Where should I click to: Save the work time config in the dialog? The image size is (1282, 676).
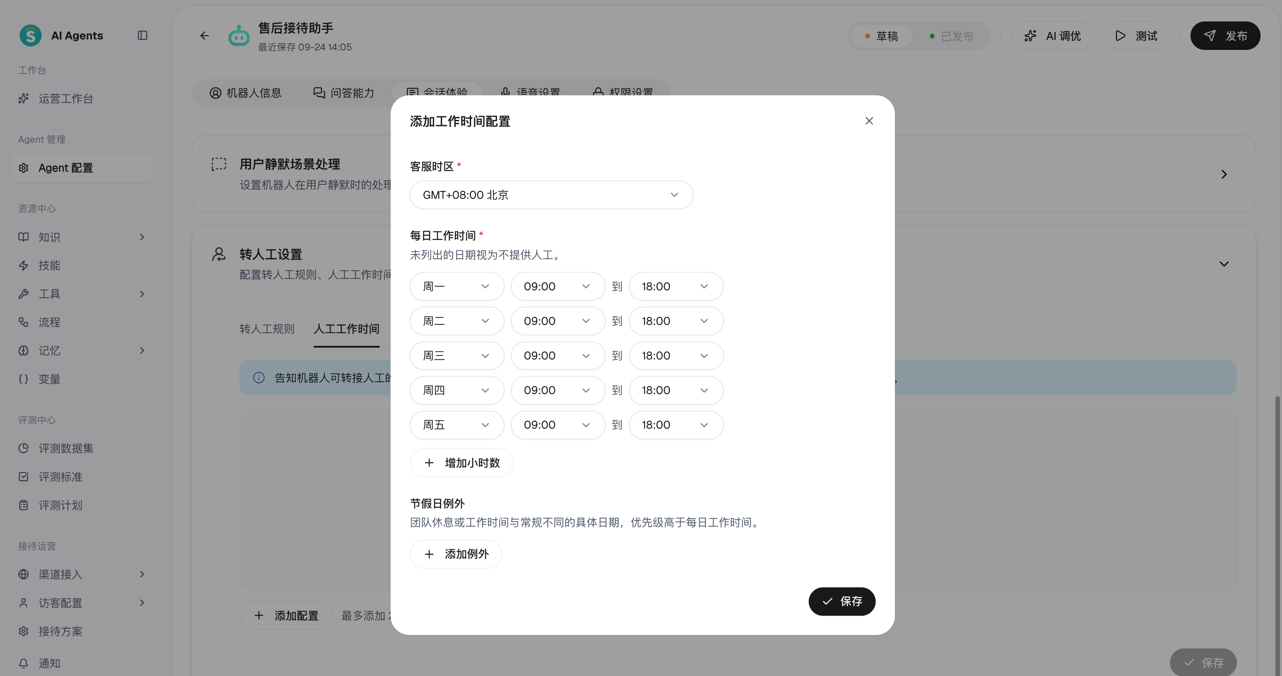[x=842, y=601]
